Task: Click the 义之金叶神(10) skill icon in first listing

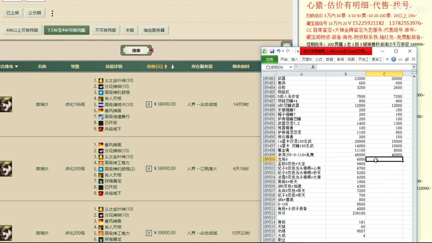Action: [101, 81]
